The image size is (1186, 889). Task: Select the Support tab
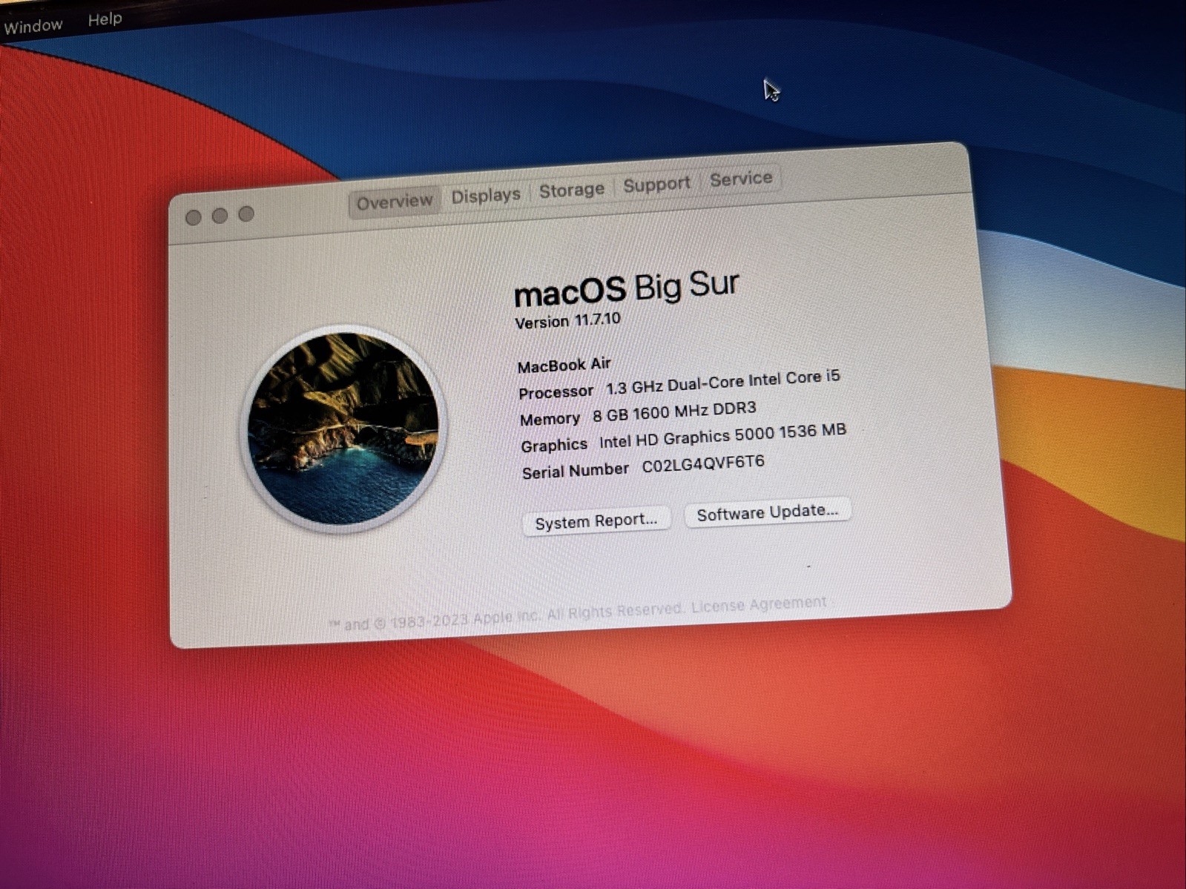(x=656, y=185)
